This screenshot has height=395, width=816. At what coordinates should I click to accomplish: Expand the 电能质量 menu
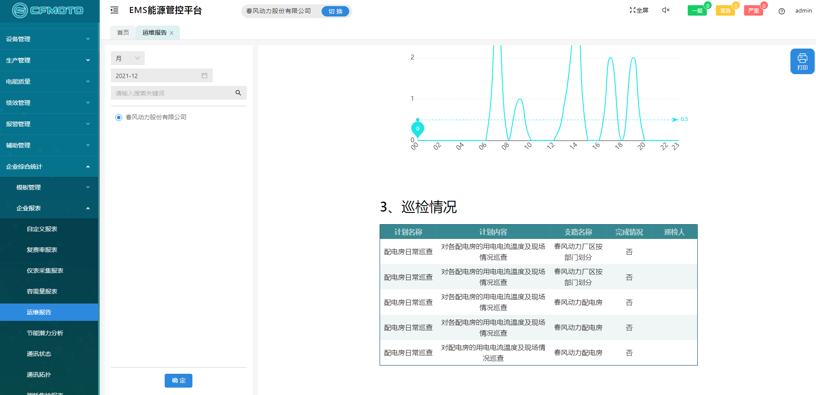click(x=49, y=82)
